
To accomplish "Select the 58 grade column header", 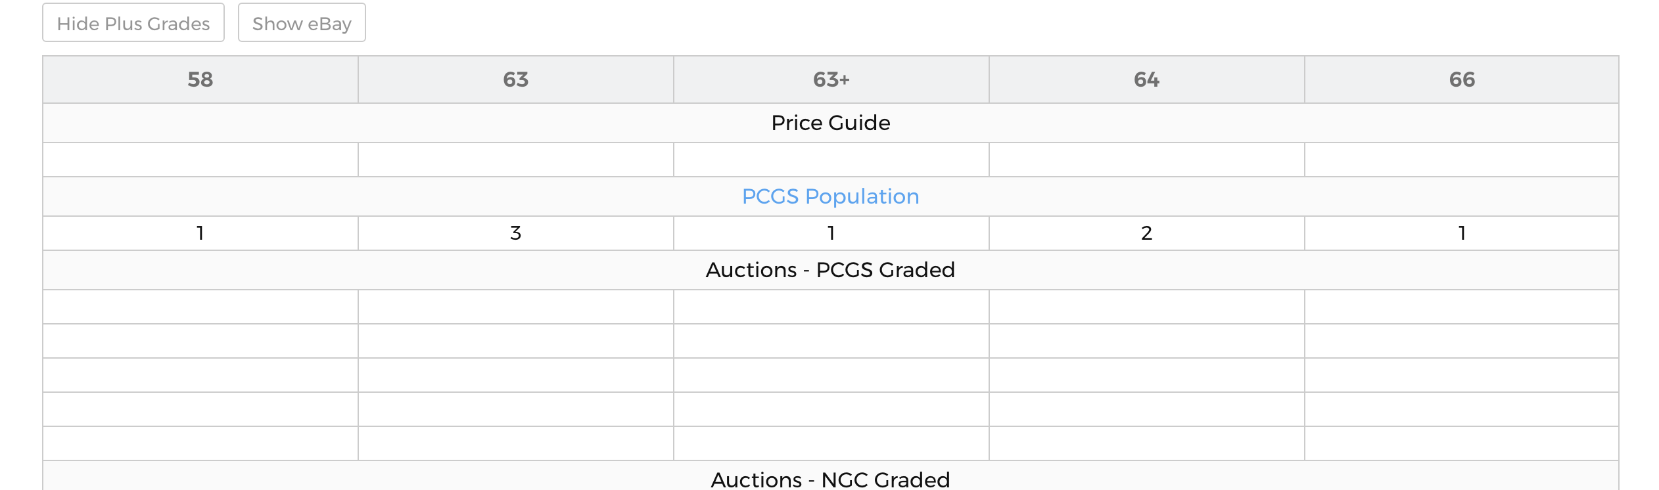I will 200,79.
